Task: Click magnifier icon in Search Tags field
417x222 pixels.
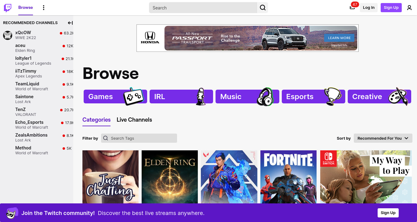Action: [x=106, y=138]
